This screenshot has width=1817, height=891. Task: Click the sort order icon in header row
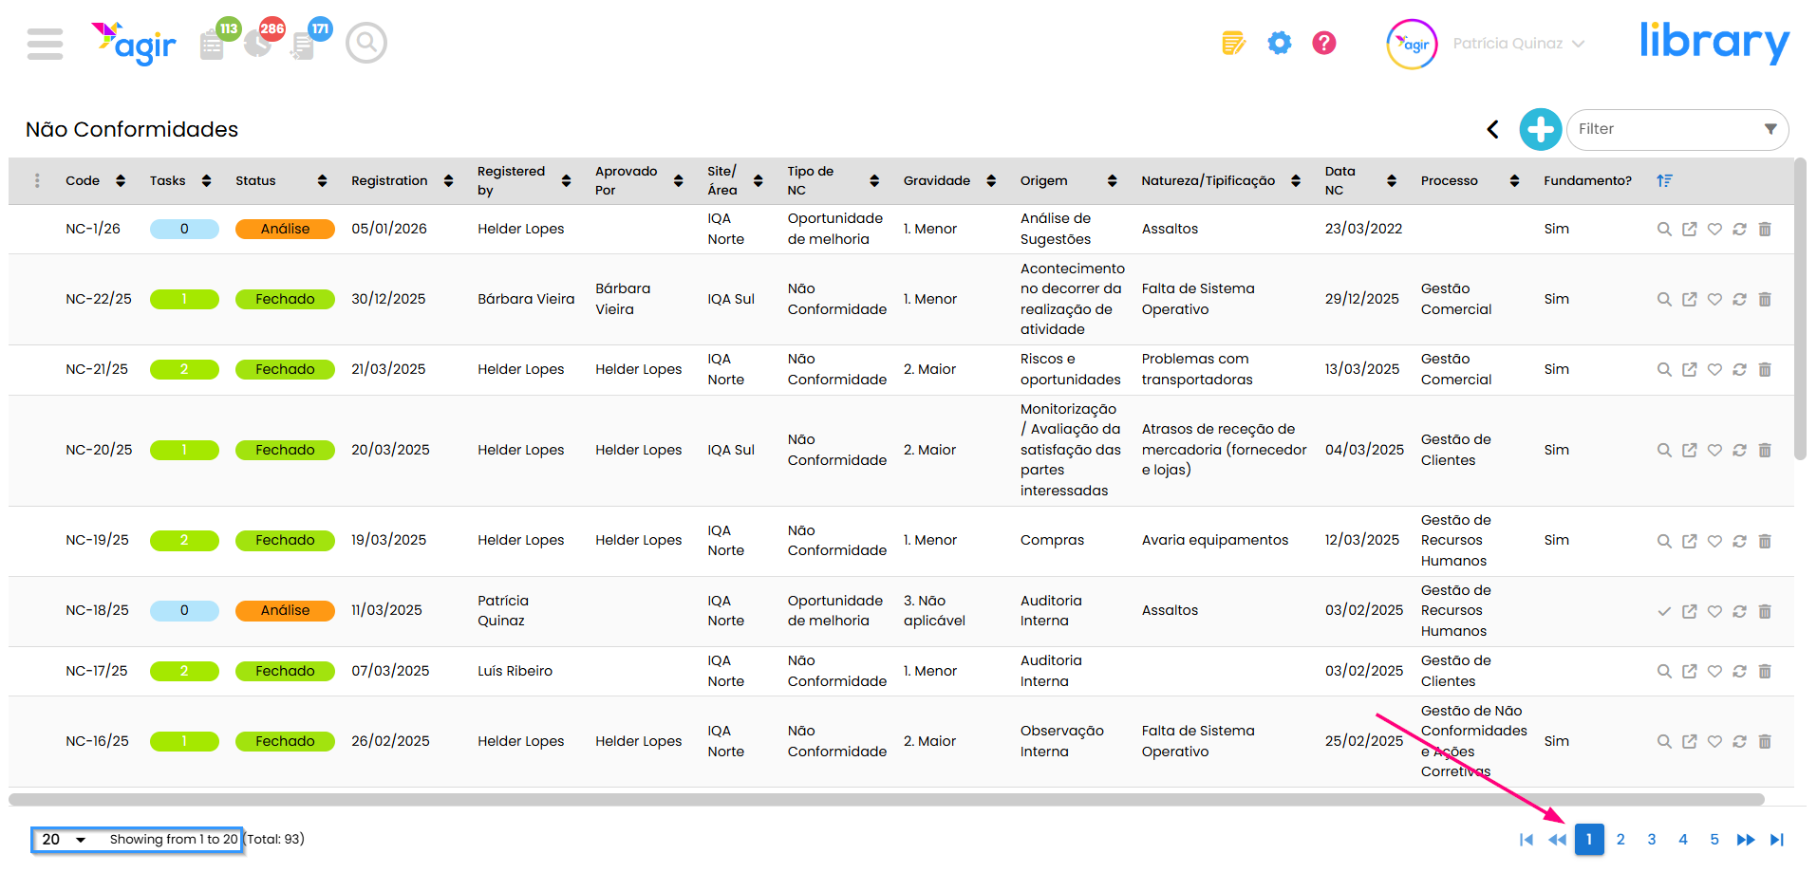[1665, 180]
